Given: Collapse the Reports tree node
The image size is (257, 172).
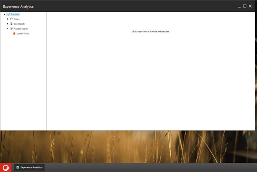Looking at the screenshot, I should coord(5,14).
